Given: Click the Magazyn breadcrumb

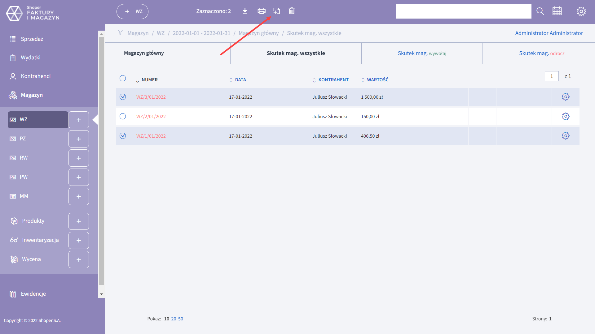Looking at the screenshot, I should tap(138, 33).
